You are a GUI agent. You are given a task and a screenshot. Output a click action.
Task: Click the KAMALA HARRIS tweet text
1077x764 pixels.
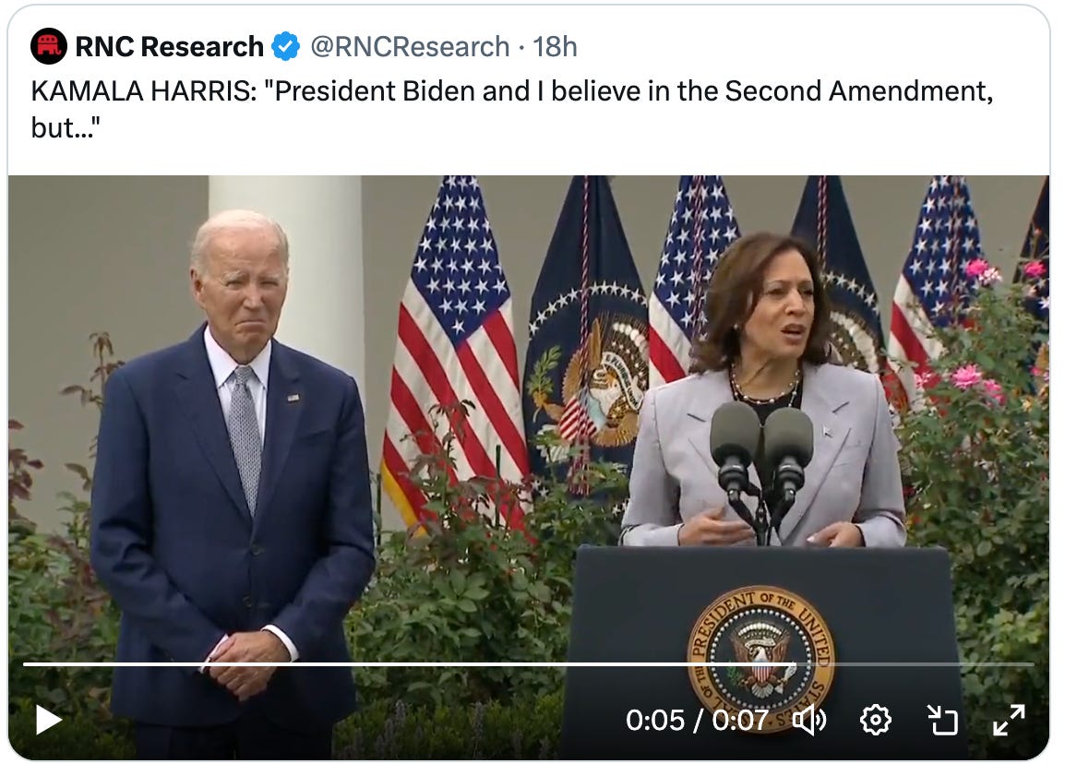[x=512, y=109]
